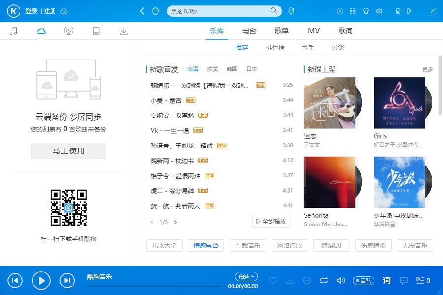This screenshot has height=295, width=443.
Task: Open the 儿歌大全 category button
Action: click(x=164, y=246)
